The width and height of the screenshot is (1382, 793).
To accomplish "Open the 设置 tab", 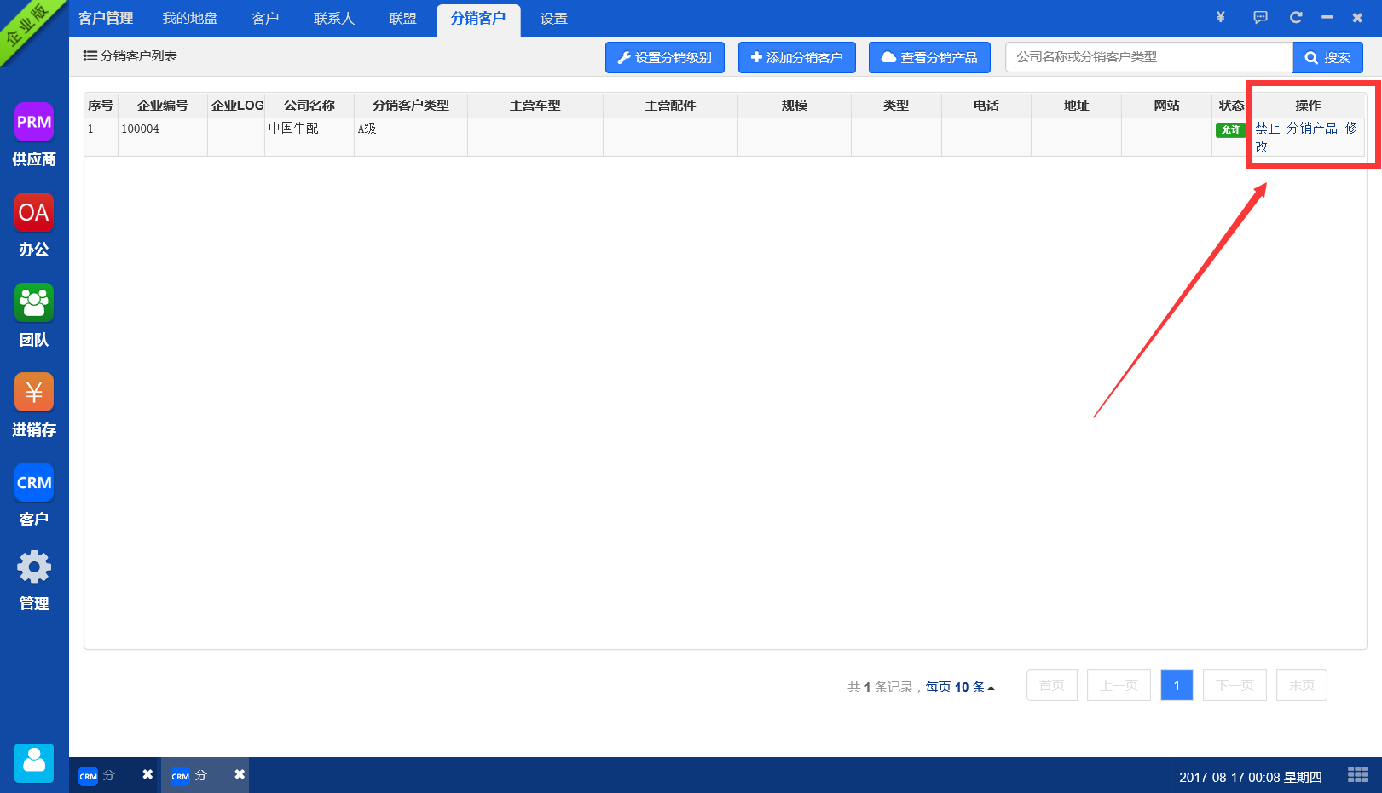I will click(553, 18).
